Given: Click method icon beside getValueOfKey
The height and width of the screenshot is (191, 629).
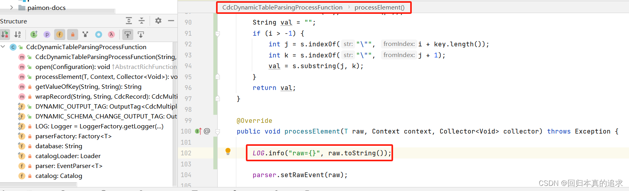Looking at the screenshot, I should [x=22, y=86].
